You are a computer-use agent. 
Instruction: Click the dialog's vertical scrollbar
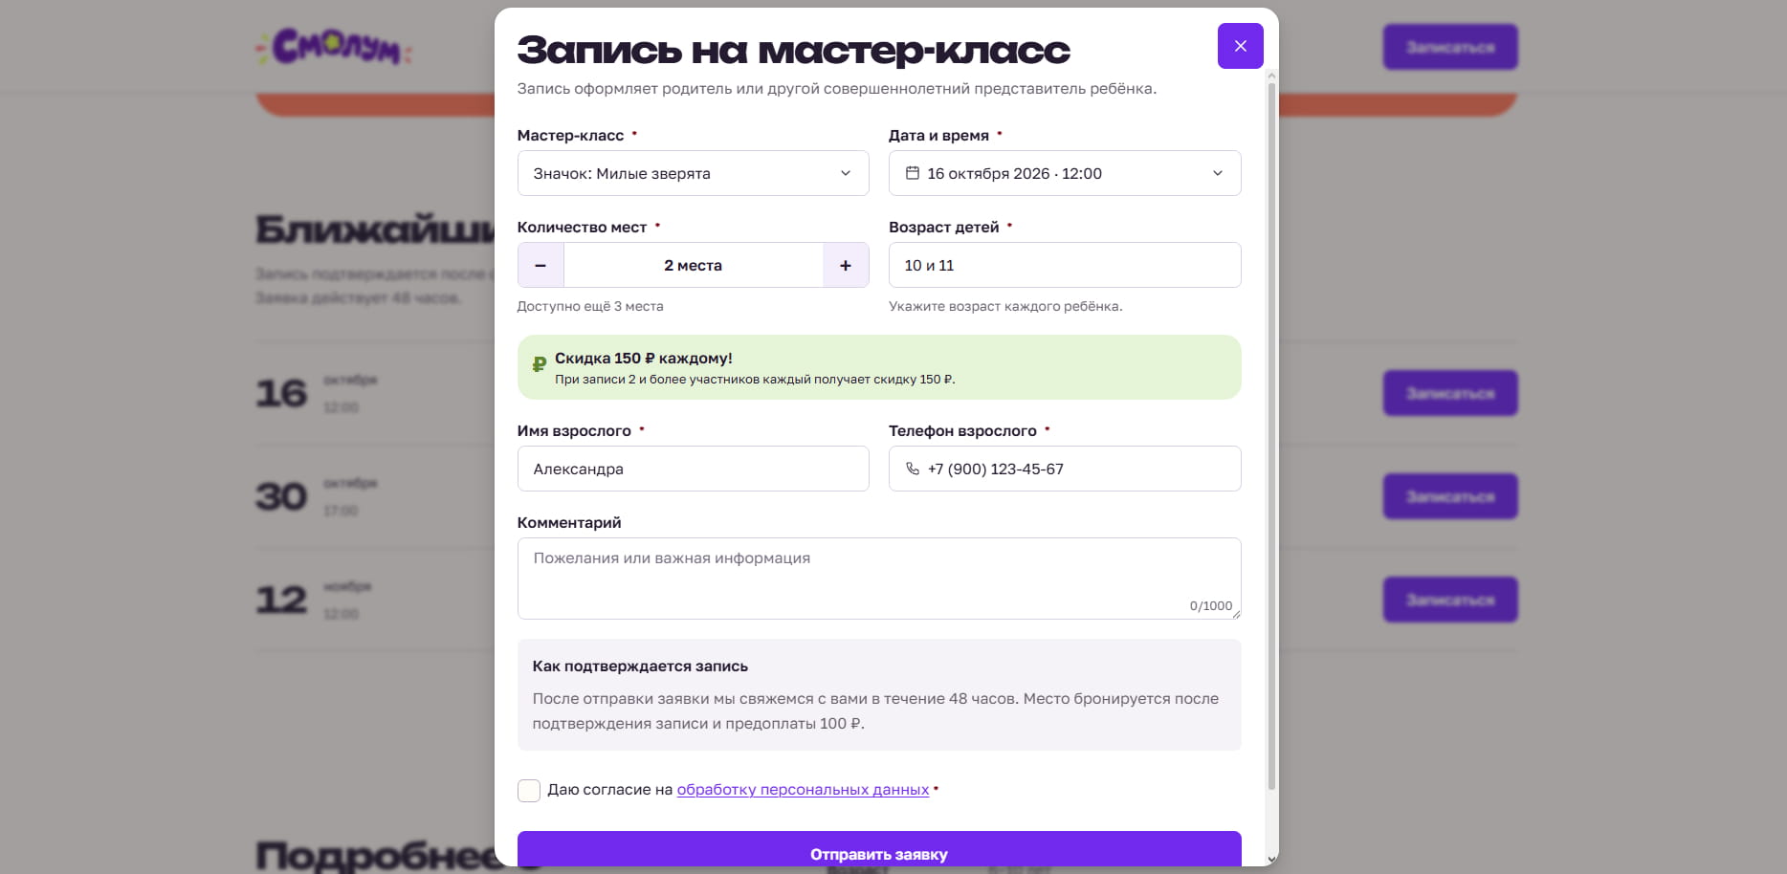click(1271, 436)
